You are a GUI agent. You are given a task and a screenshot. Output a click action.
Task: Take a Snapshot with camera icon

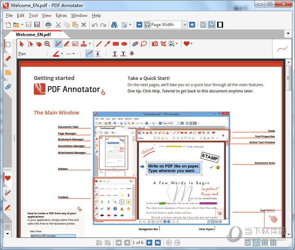point(155,44)
